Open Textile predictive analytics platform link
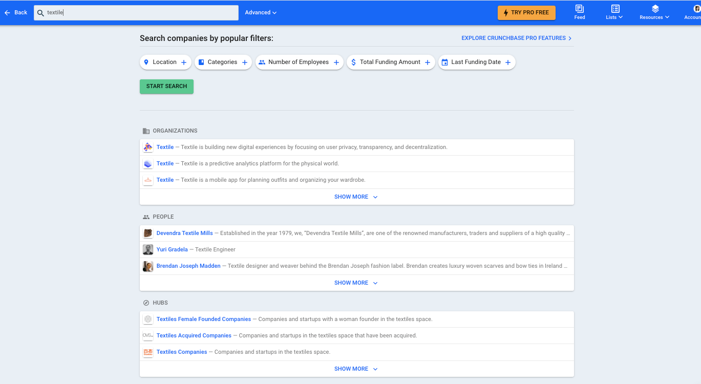The width and height of the screenshot is (701, 384). 165,163
